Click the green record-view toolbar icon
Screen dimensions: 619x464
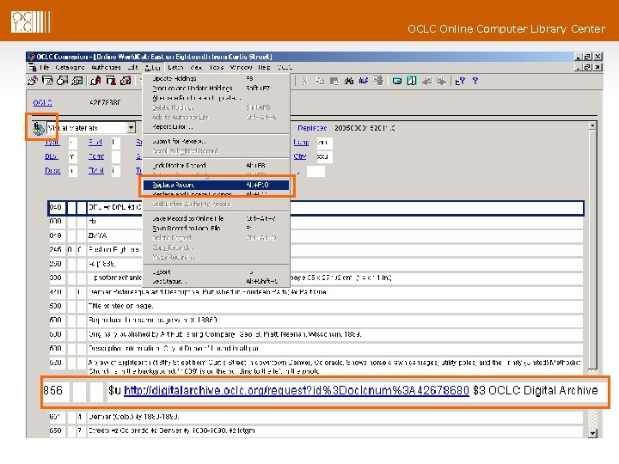tap(412, 81)
